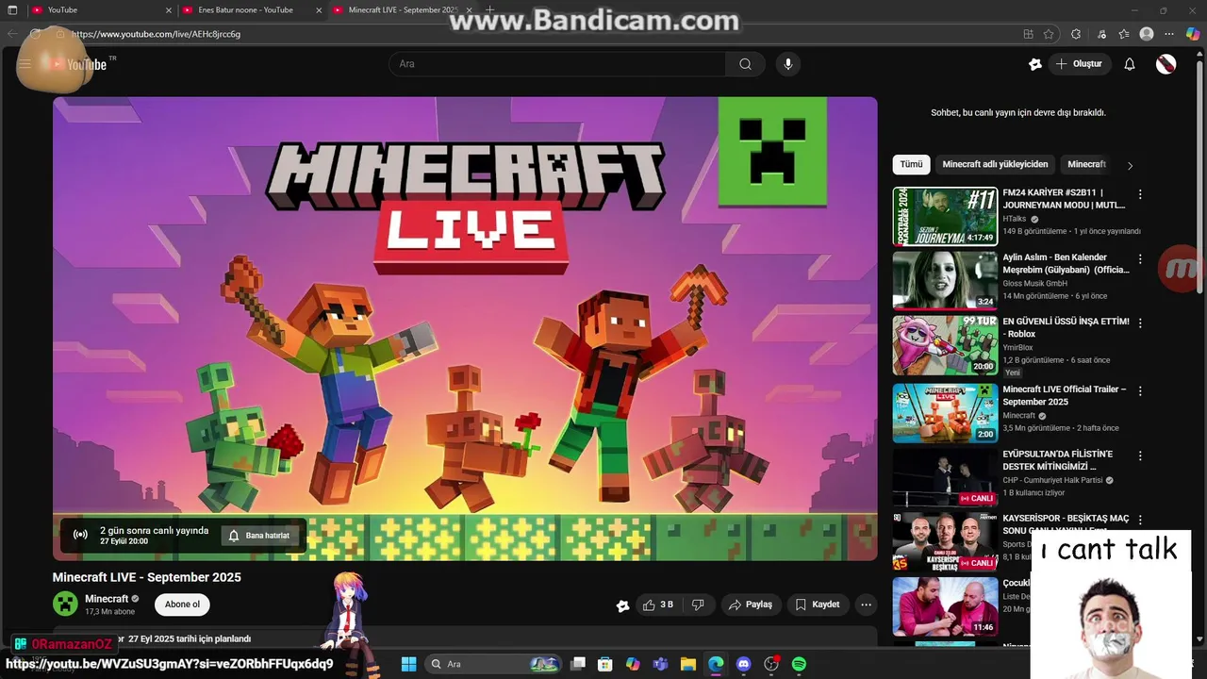Open OBS Studio from the taskbar

coord(771,664)
